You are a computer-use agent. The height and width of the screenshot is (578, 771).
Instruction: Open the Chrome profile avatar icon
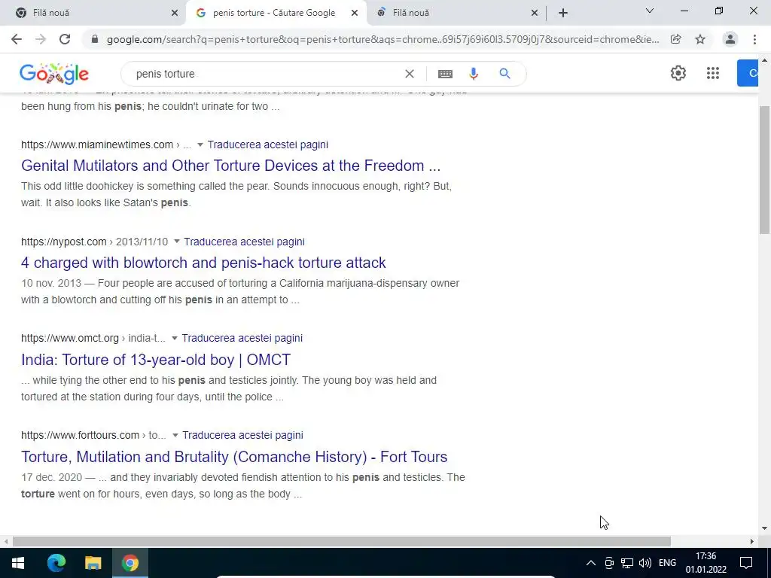click(x=730, y=39)
